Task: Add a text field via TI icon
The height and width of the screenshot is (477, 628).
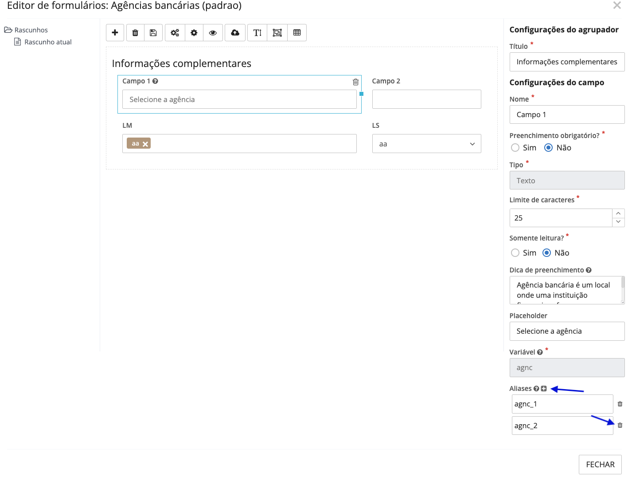Action: [257, 32]
